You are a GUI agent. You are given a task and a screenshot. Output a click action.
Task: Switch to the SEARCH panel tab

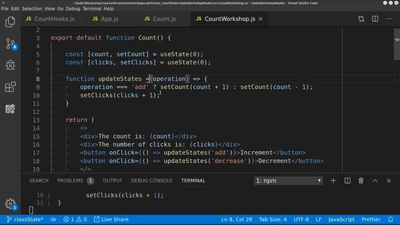coord(39,181)
